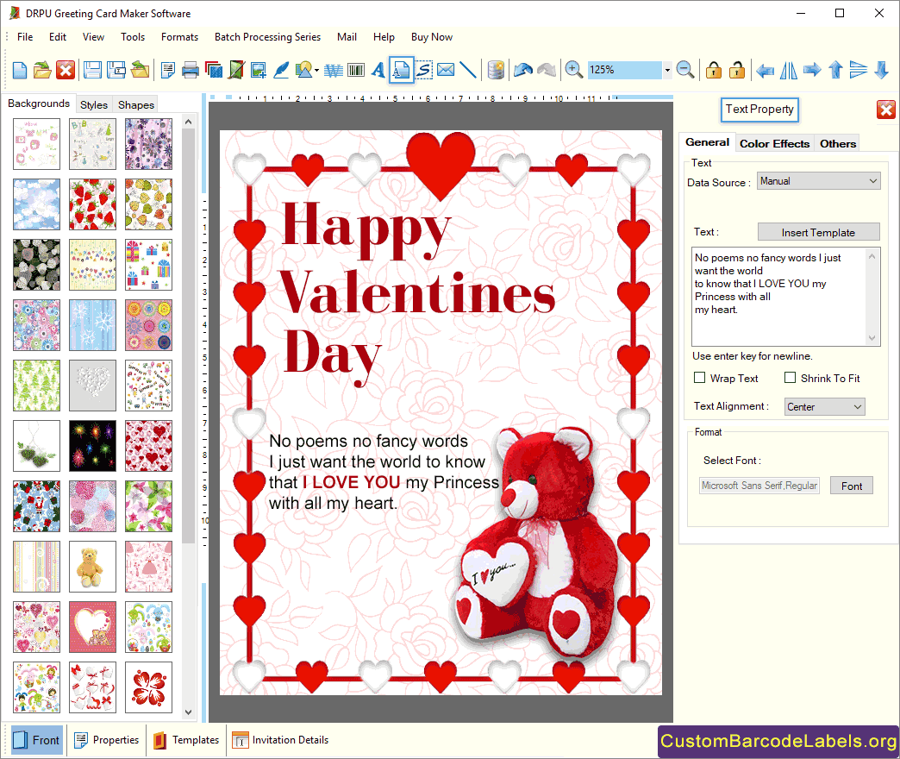Screen dimensions: 900x759
Task: Click the open padlock unlock icon
Action: point(736,70)
